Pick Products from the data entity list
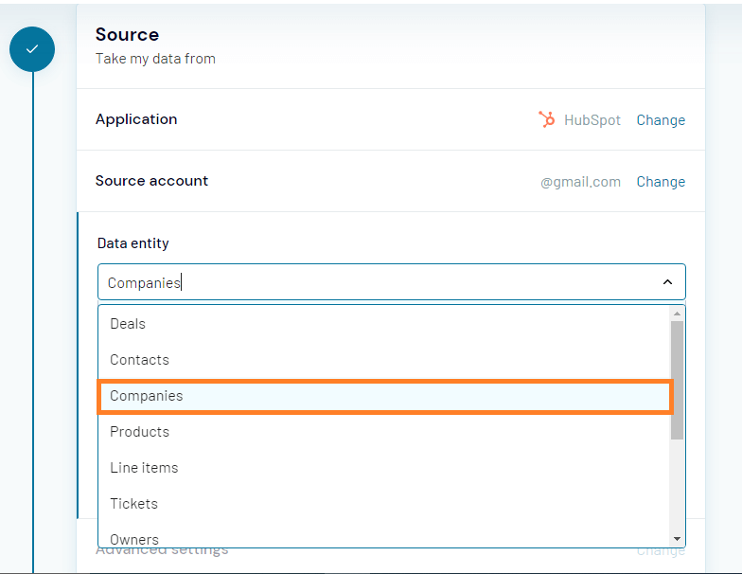This screenshot has width=742, height=574. tap(139, 432)
